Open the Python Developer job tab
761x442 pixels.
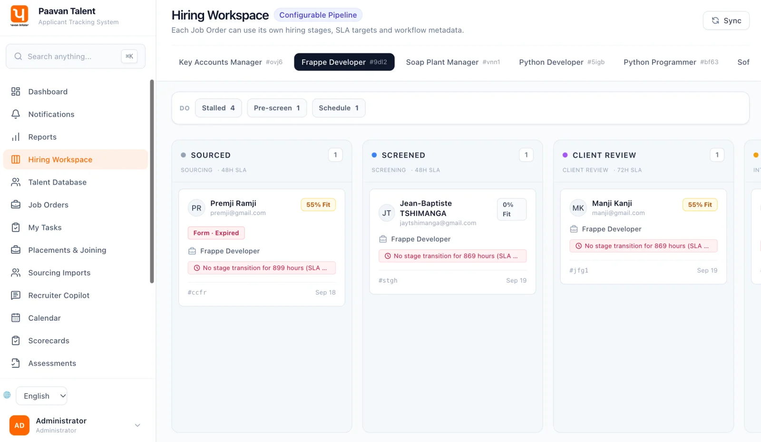click(x=562, y=62)
